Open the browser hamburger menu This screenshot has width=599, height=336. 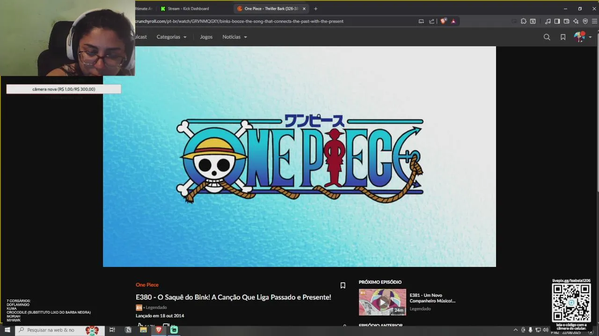click(594, 21)
